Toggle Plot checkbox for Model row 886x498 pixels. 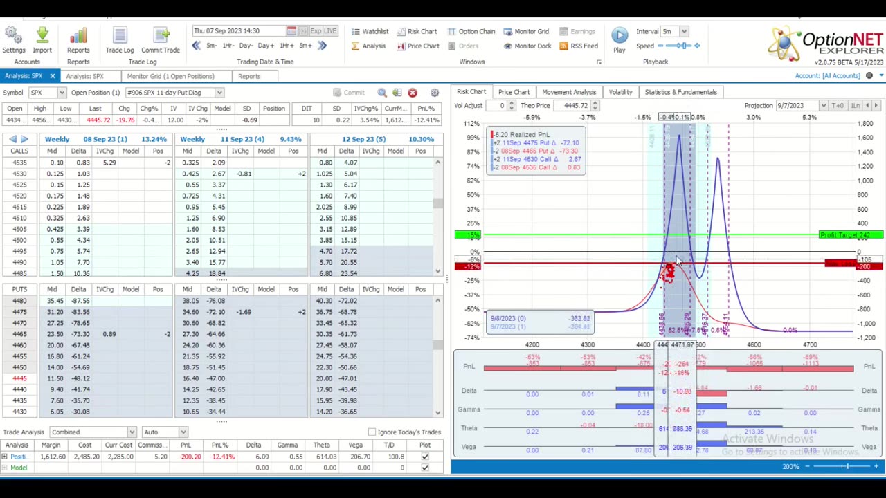coord(425,468)
